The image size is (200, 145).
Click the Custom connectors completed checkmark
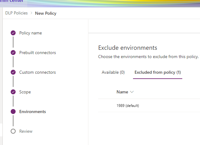coord(13,72)
